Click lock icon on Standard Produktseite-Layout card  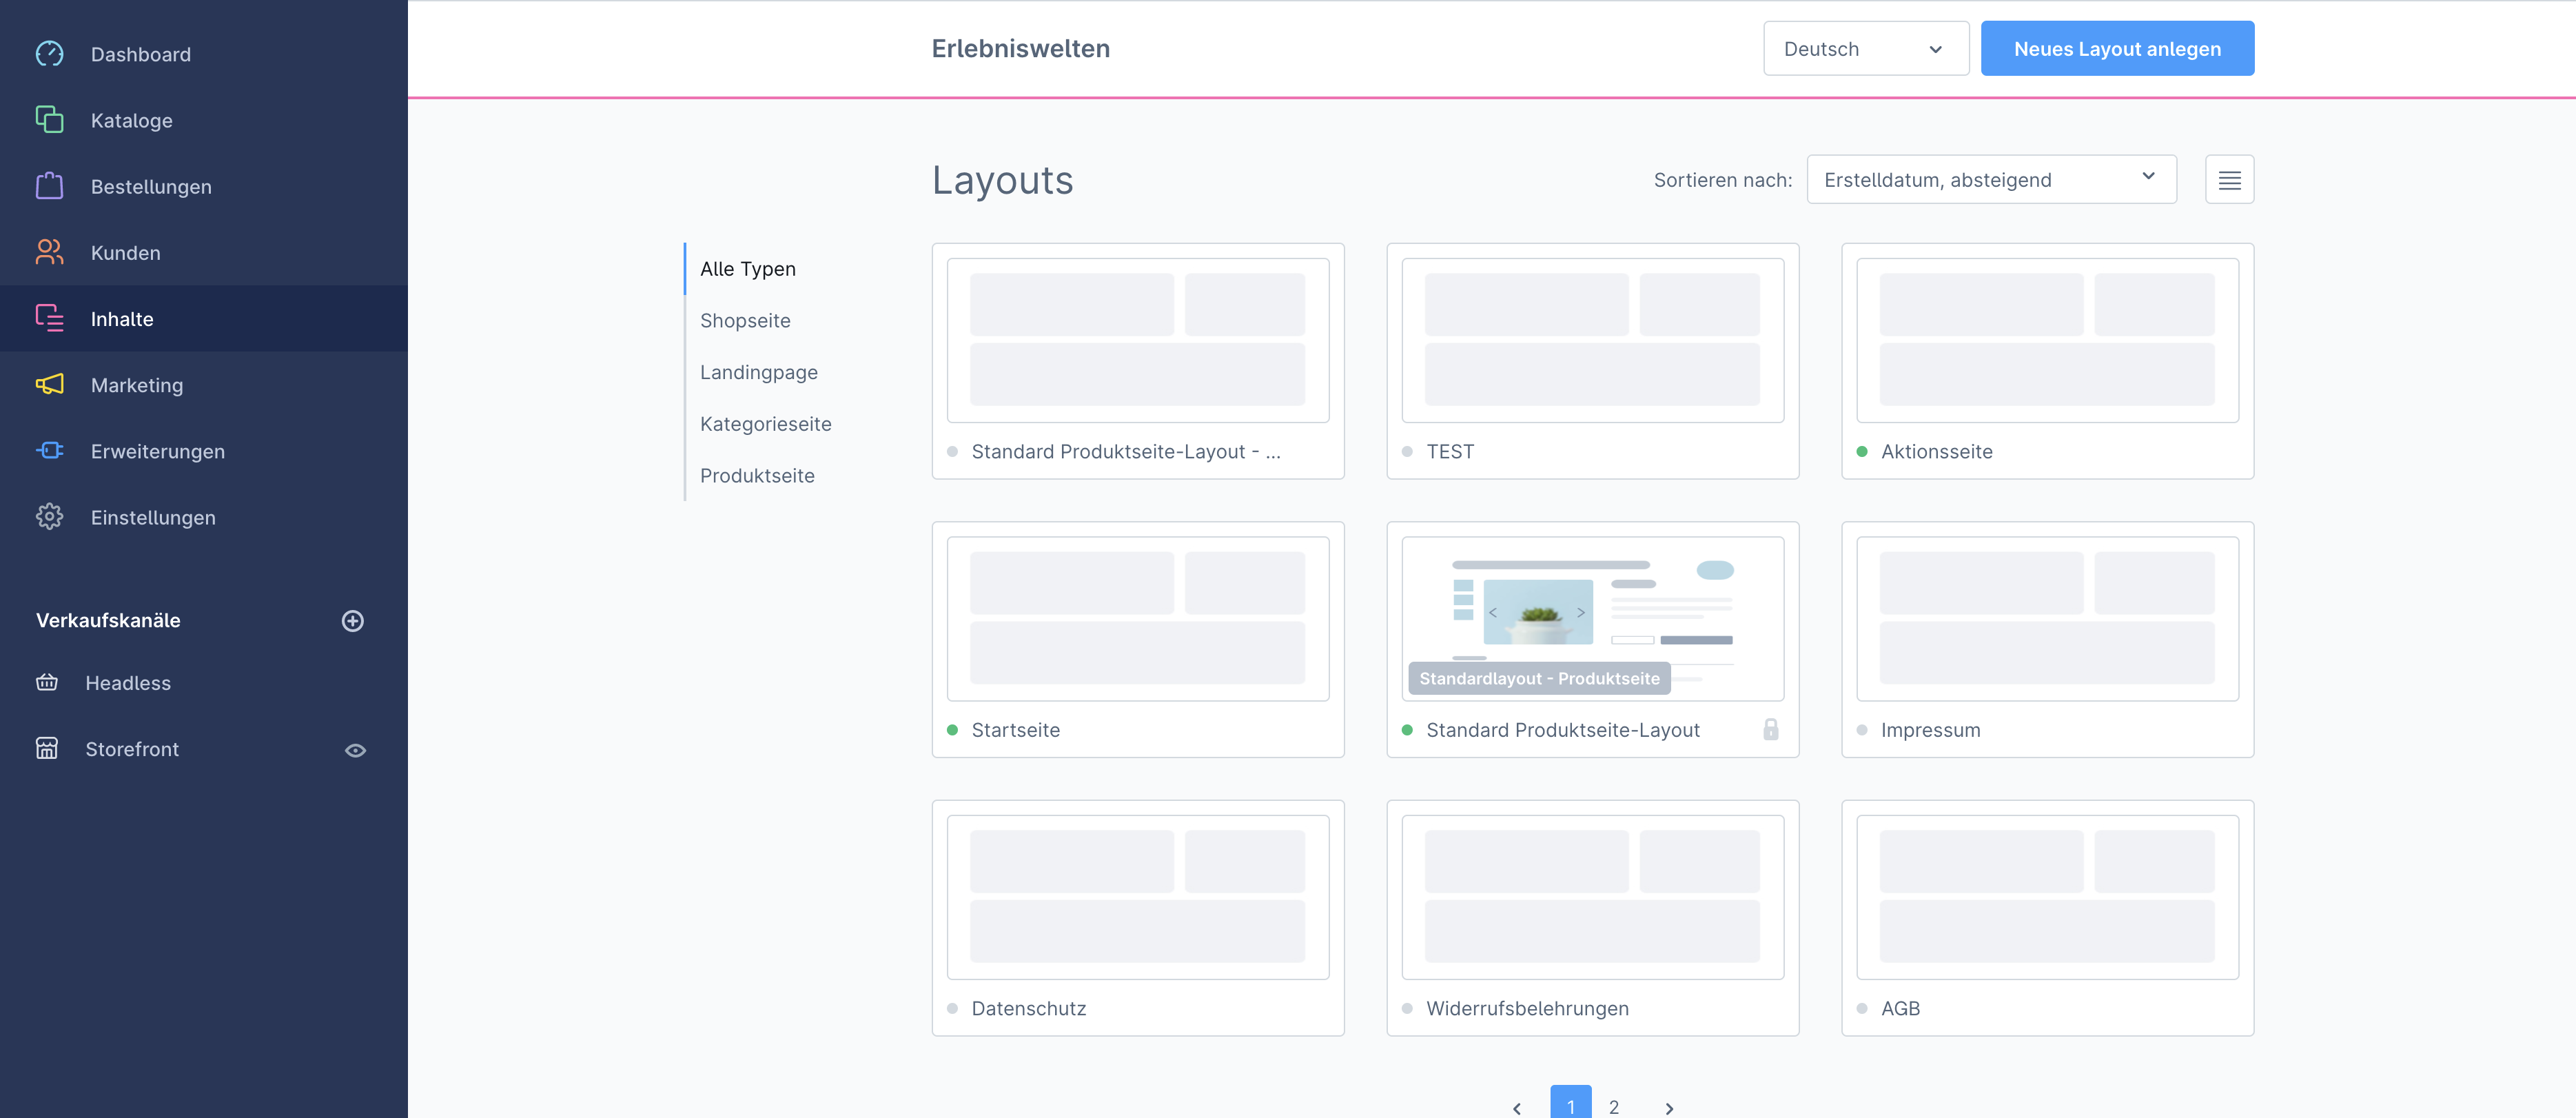[x=1770, y=729]
